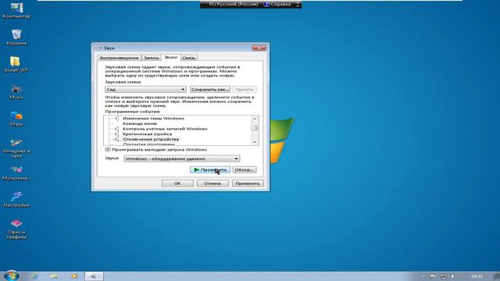The height and width of the screenshot is (281, 500).
Task: Select Изменение темы Windows event
Action: click(153, 118)
